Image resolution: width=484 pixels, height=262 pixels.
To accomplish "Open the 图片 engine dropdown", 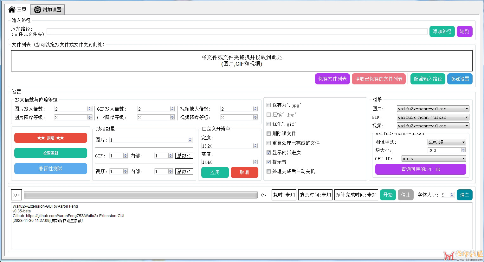I will (x=433, y=109).
